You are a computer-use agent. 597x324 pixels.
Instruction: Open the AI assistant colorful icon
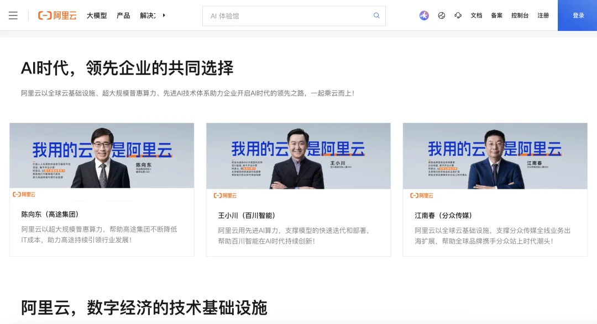423,15
